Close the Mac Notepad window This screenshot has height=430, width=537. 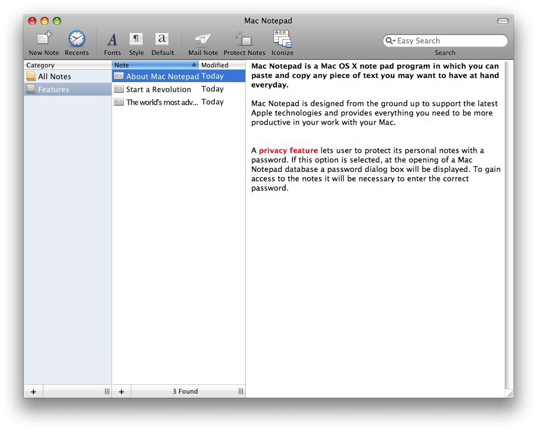(32, 21)
